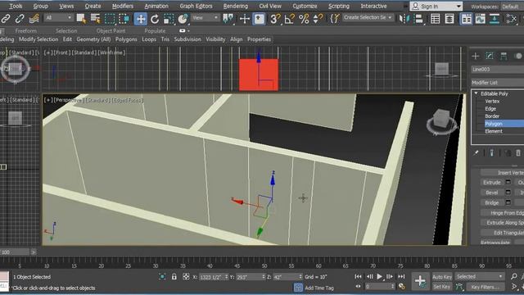
Task: Toggle Keyboard Shortcut Override button
Action: (x=259, y=19)
